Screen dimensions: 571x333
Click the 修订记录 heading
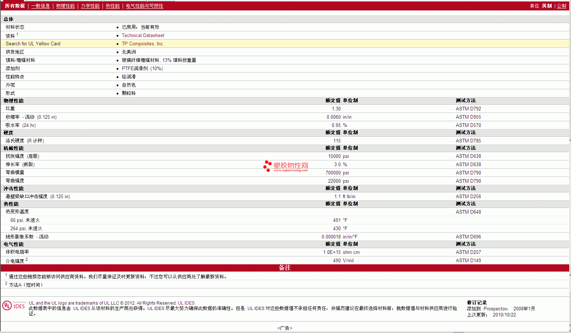477,302
